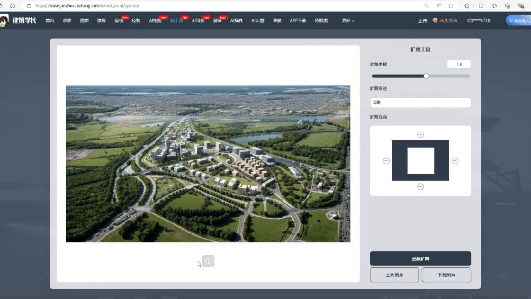Open the account 173****4740 menu
531x299 pixels.
coord(478,21)
